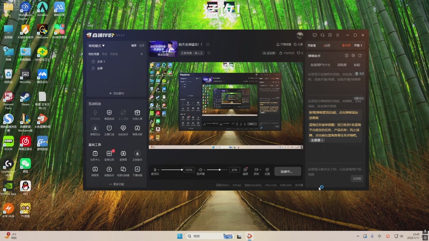Open the 正版音乐 music tool
Screen dimensions: 429x241
coord(137,155)
